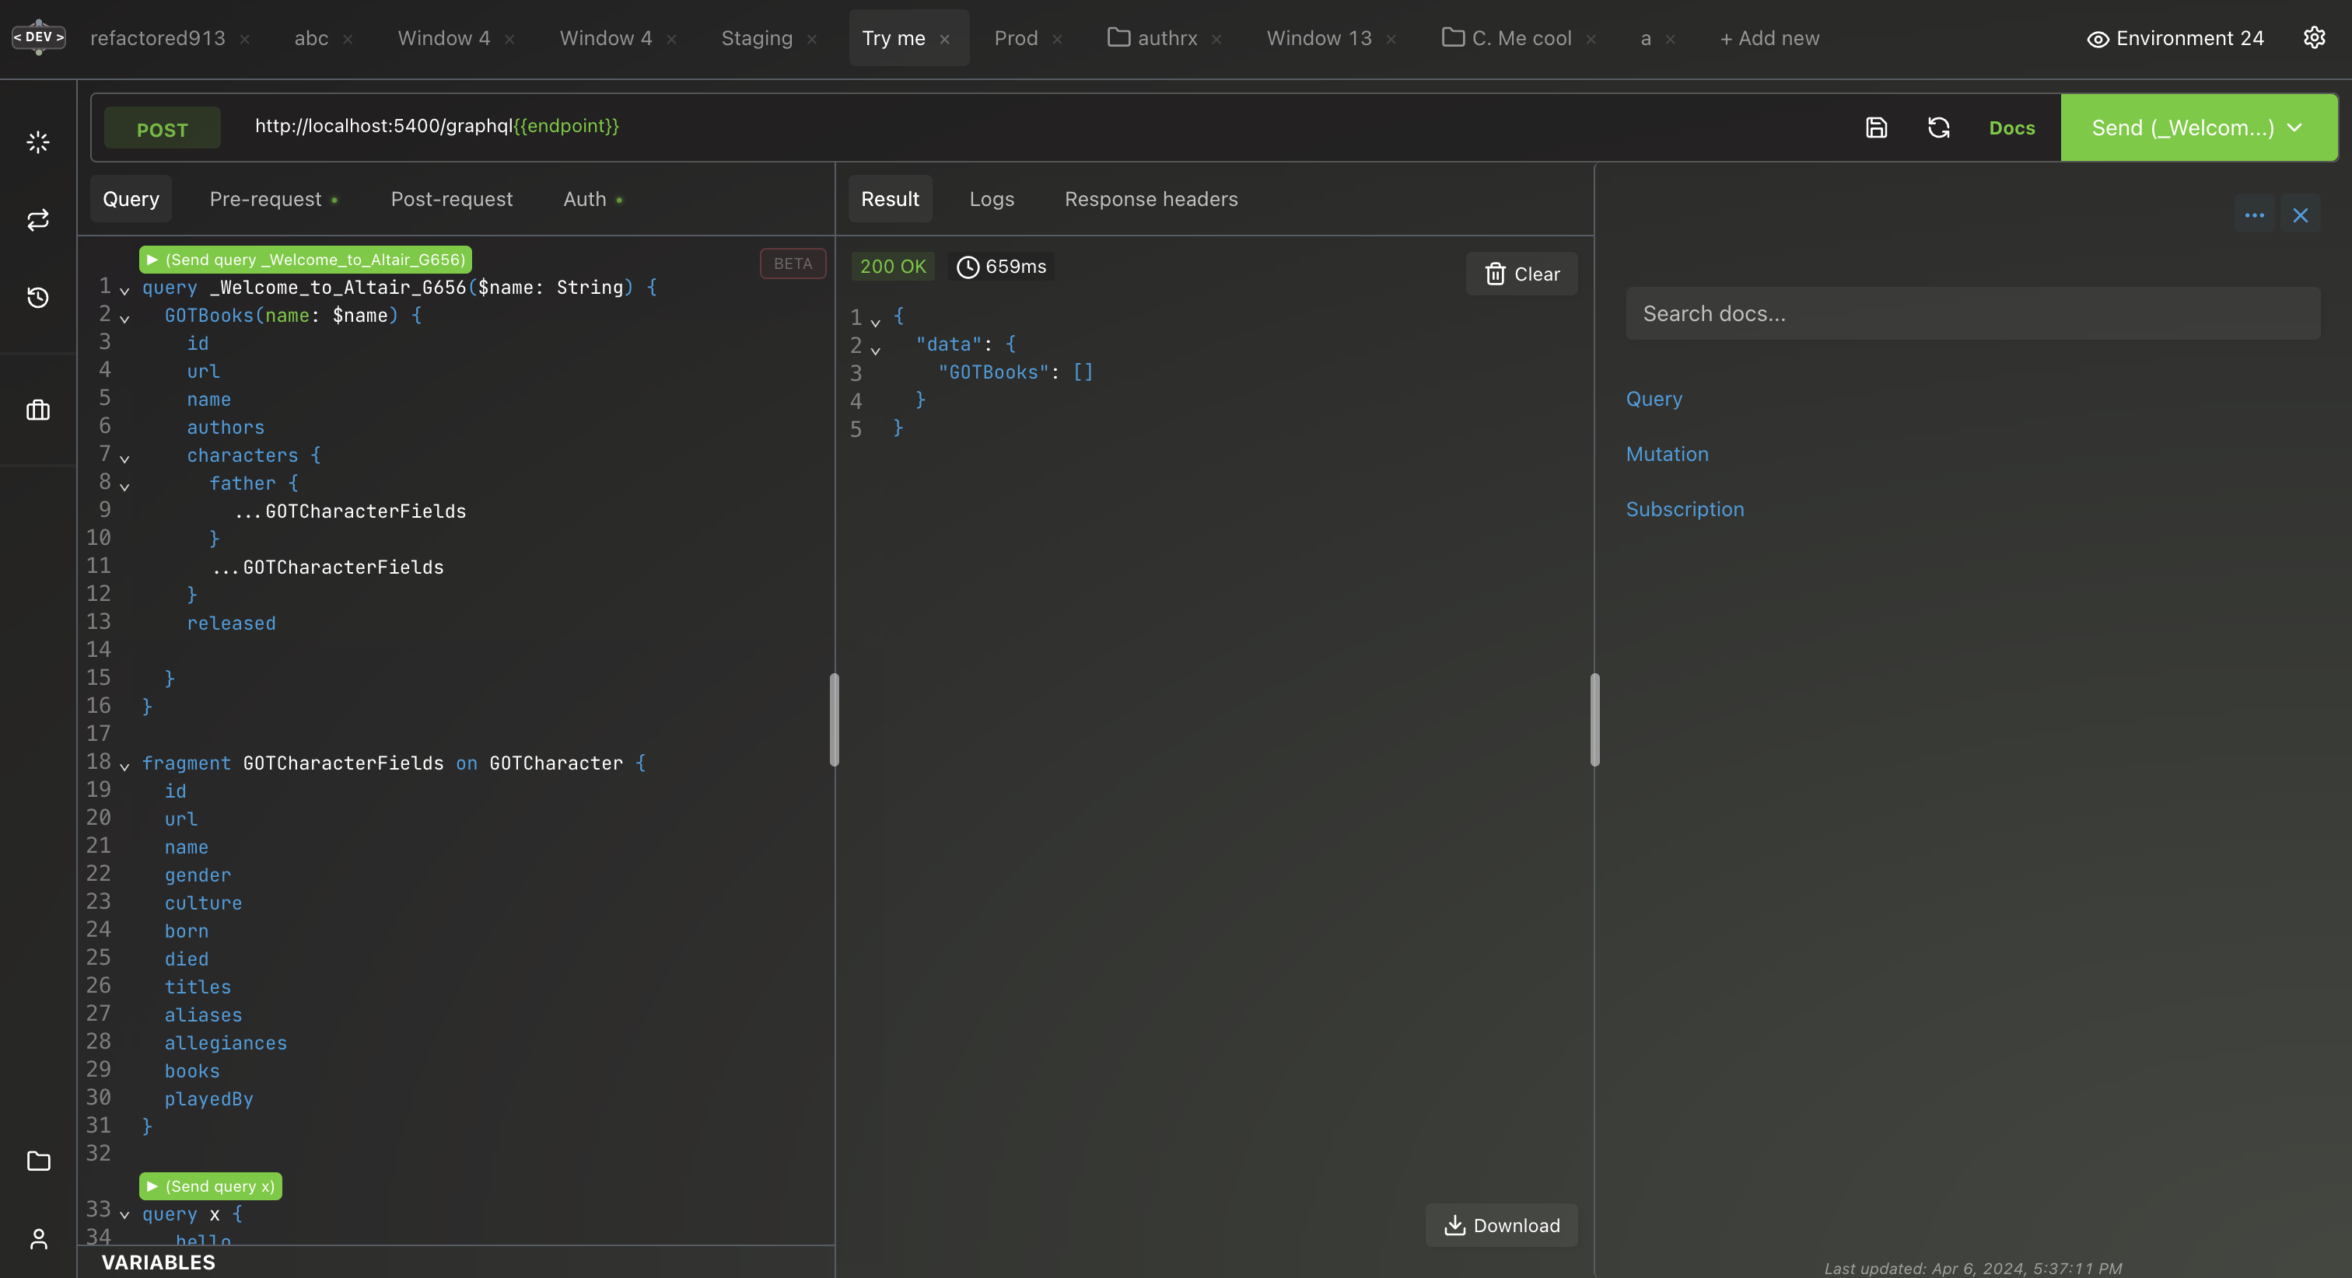Close the refactored913 tab
This screenshot has width=2352, height=1278.
click(x=245, y=39)
